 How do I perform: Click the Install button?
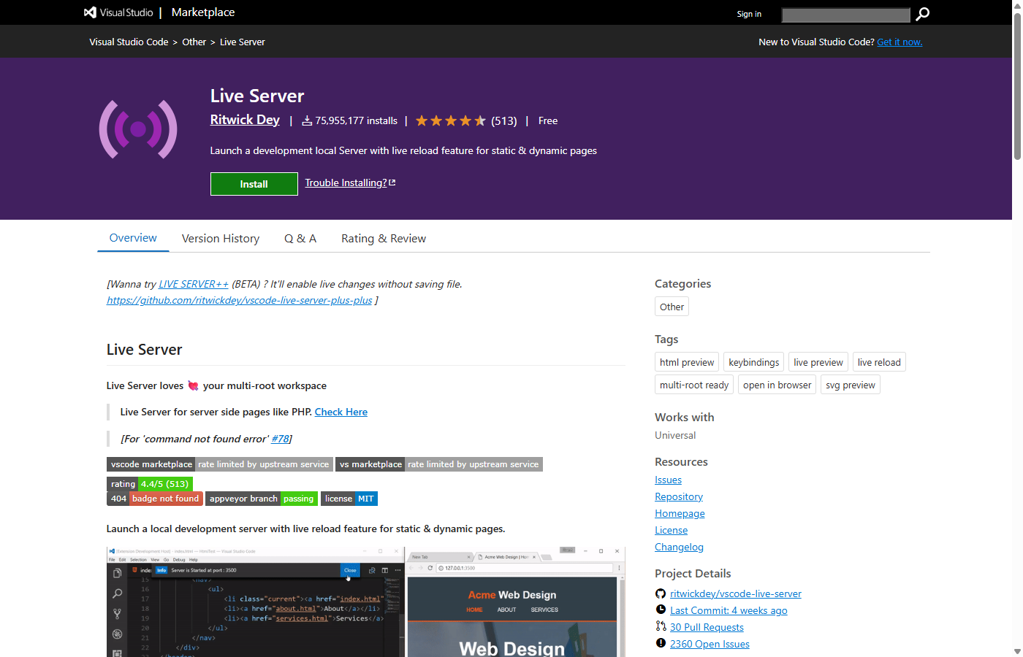click(x=254, y=184)
